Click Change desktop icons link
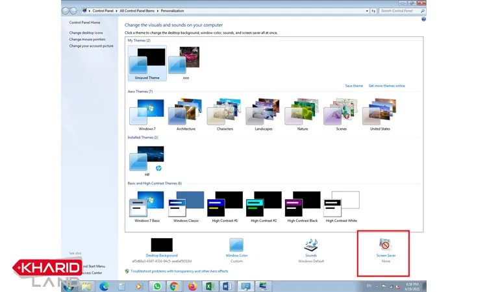Viewport: 487px width, 292px height. (x=86, y=32)
